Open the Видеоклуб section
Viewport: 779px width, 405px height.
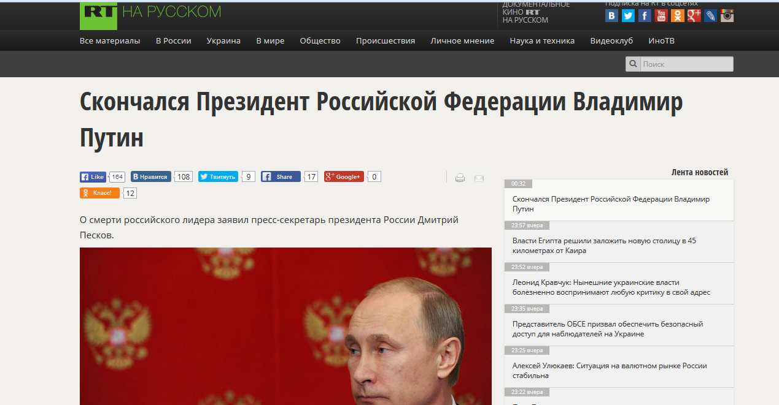pyautogui.click(x=611, y=41)
